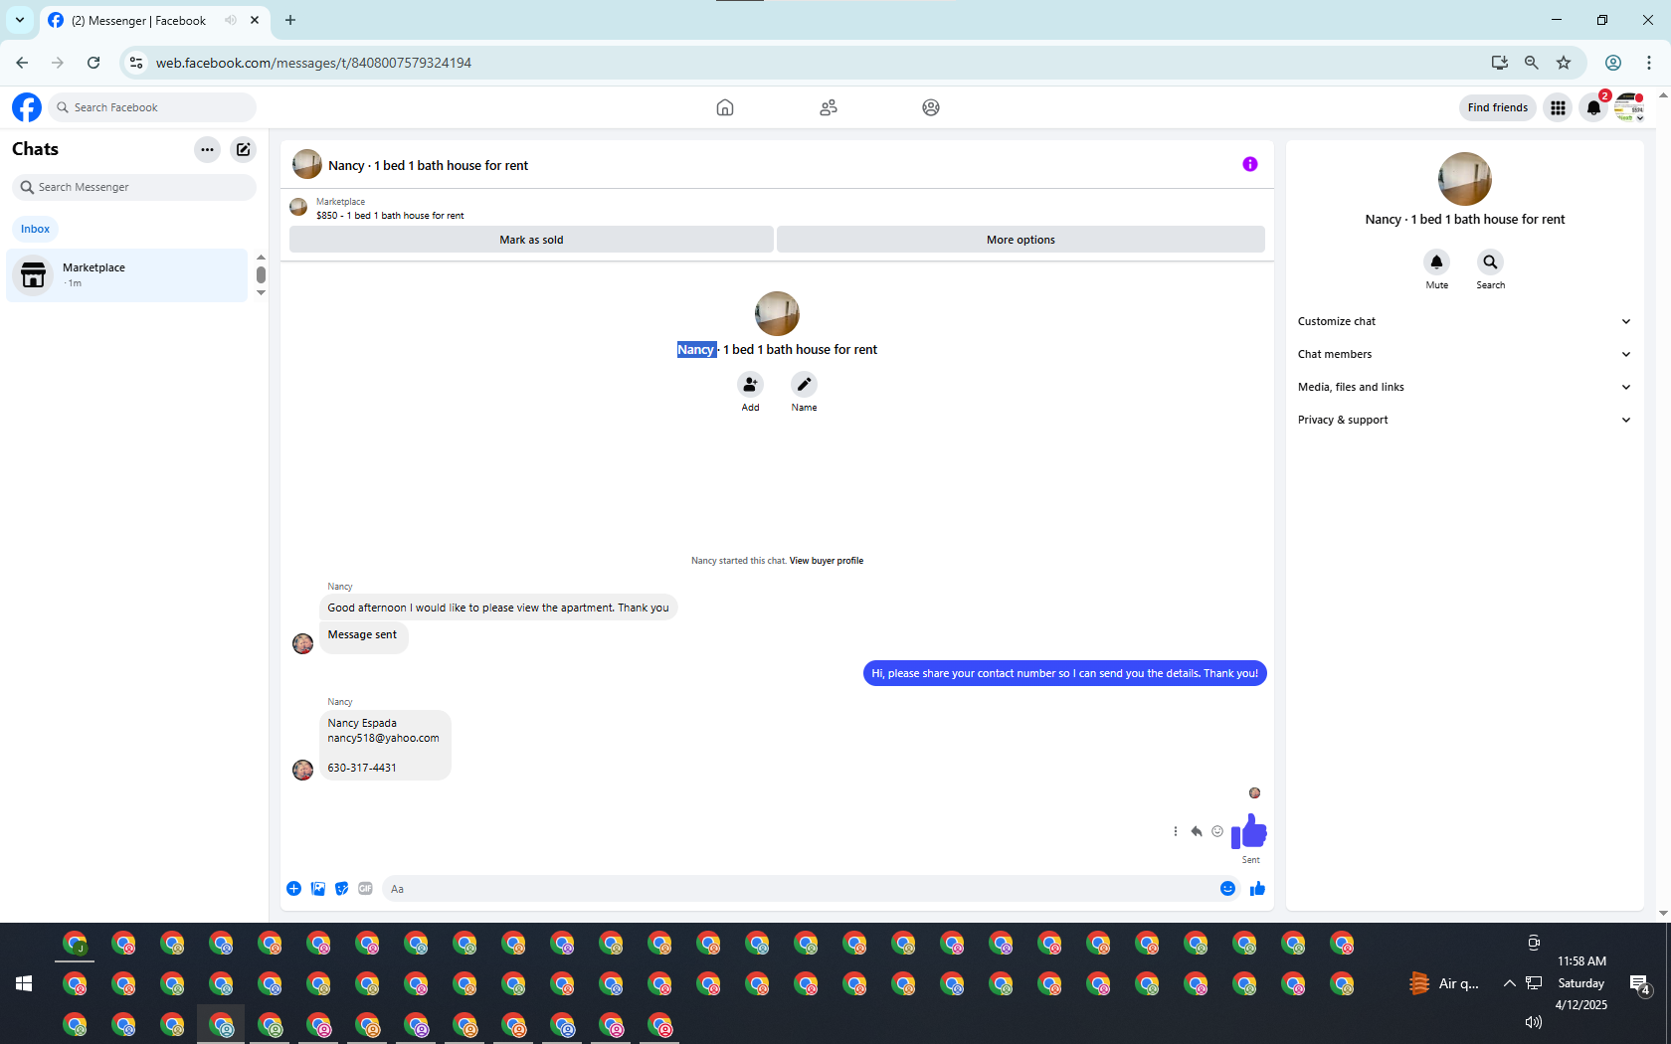1671x1044 pixels.
Task: Open the Facebook menu grid icon
Action: (1559, 107)
